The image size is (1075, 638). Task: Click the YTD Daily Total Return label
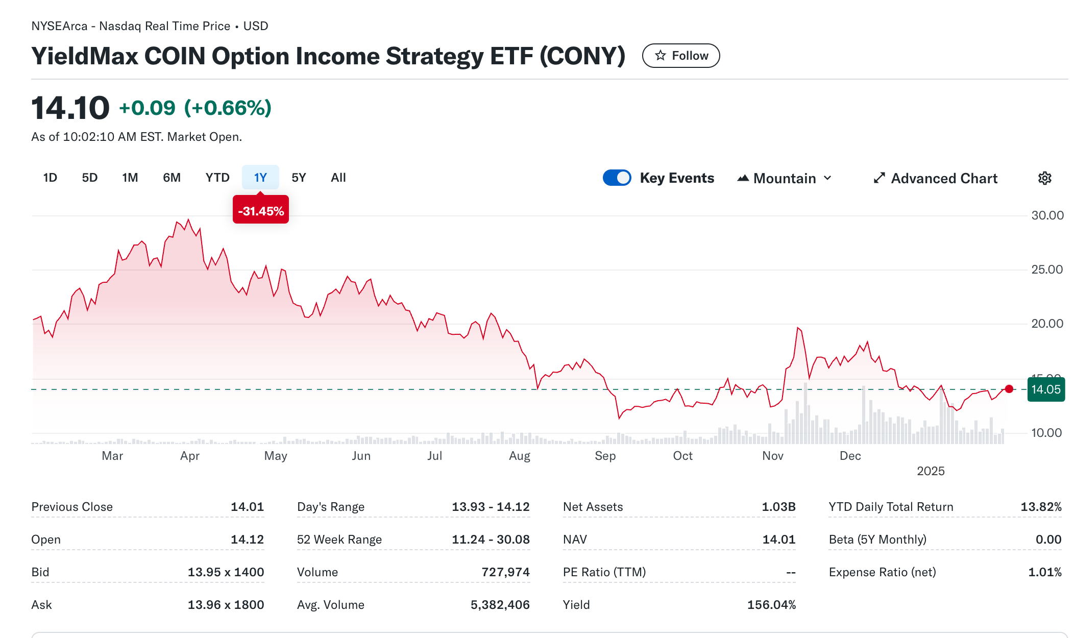click(x=891, y=507)
